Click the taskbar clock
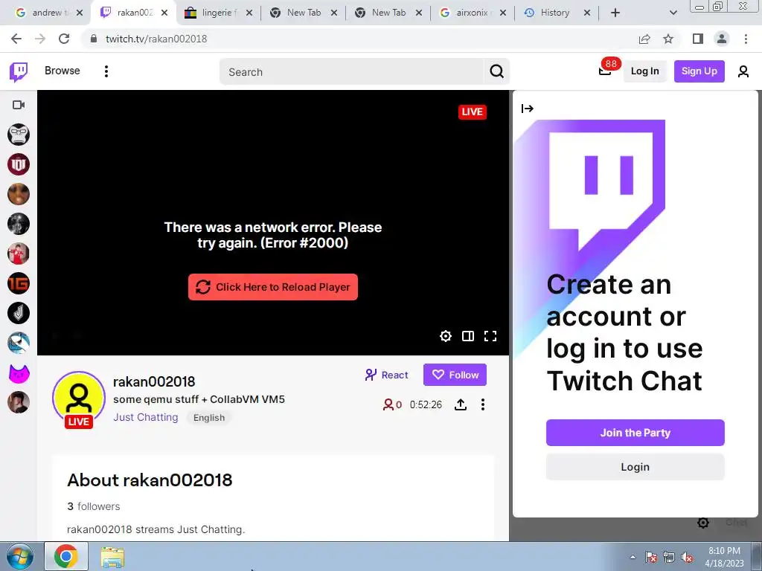762x571 pixels. coord(724,557)
